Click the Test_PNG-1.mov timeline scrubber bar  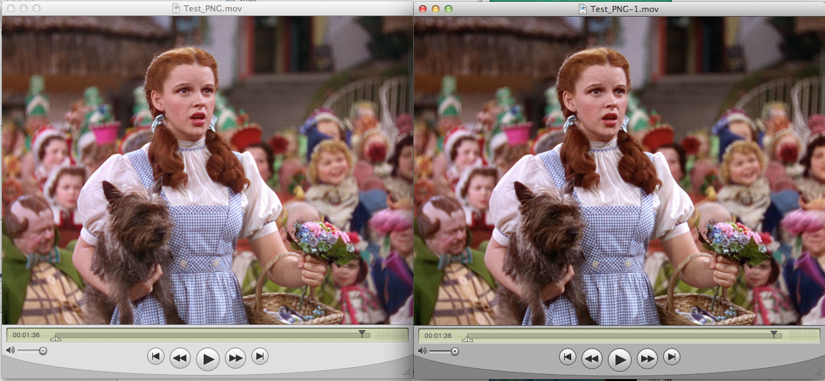click(624, 335)
